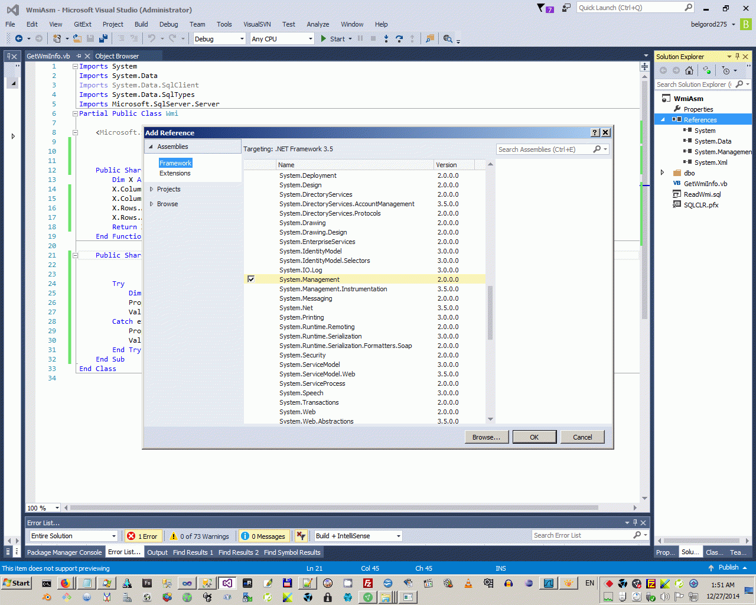Click the New Project toolbar icon
Screen dimensions: 756x605
57,38
